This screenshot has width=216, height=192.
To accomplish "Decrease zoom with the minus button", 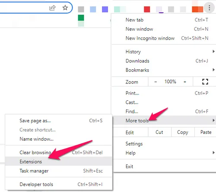I will 156,82.
